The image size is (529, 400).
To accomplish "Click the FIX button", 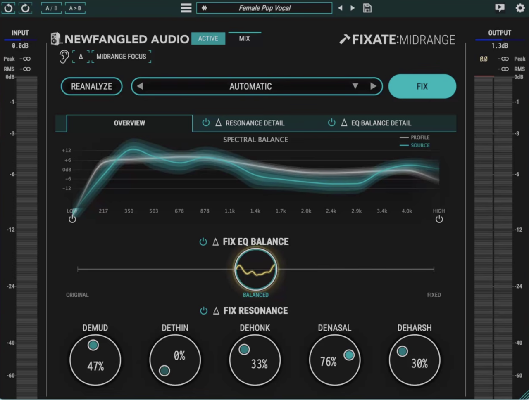I will 422,86.
